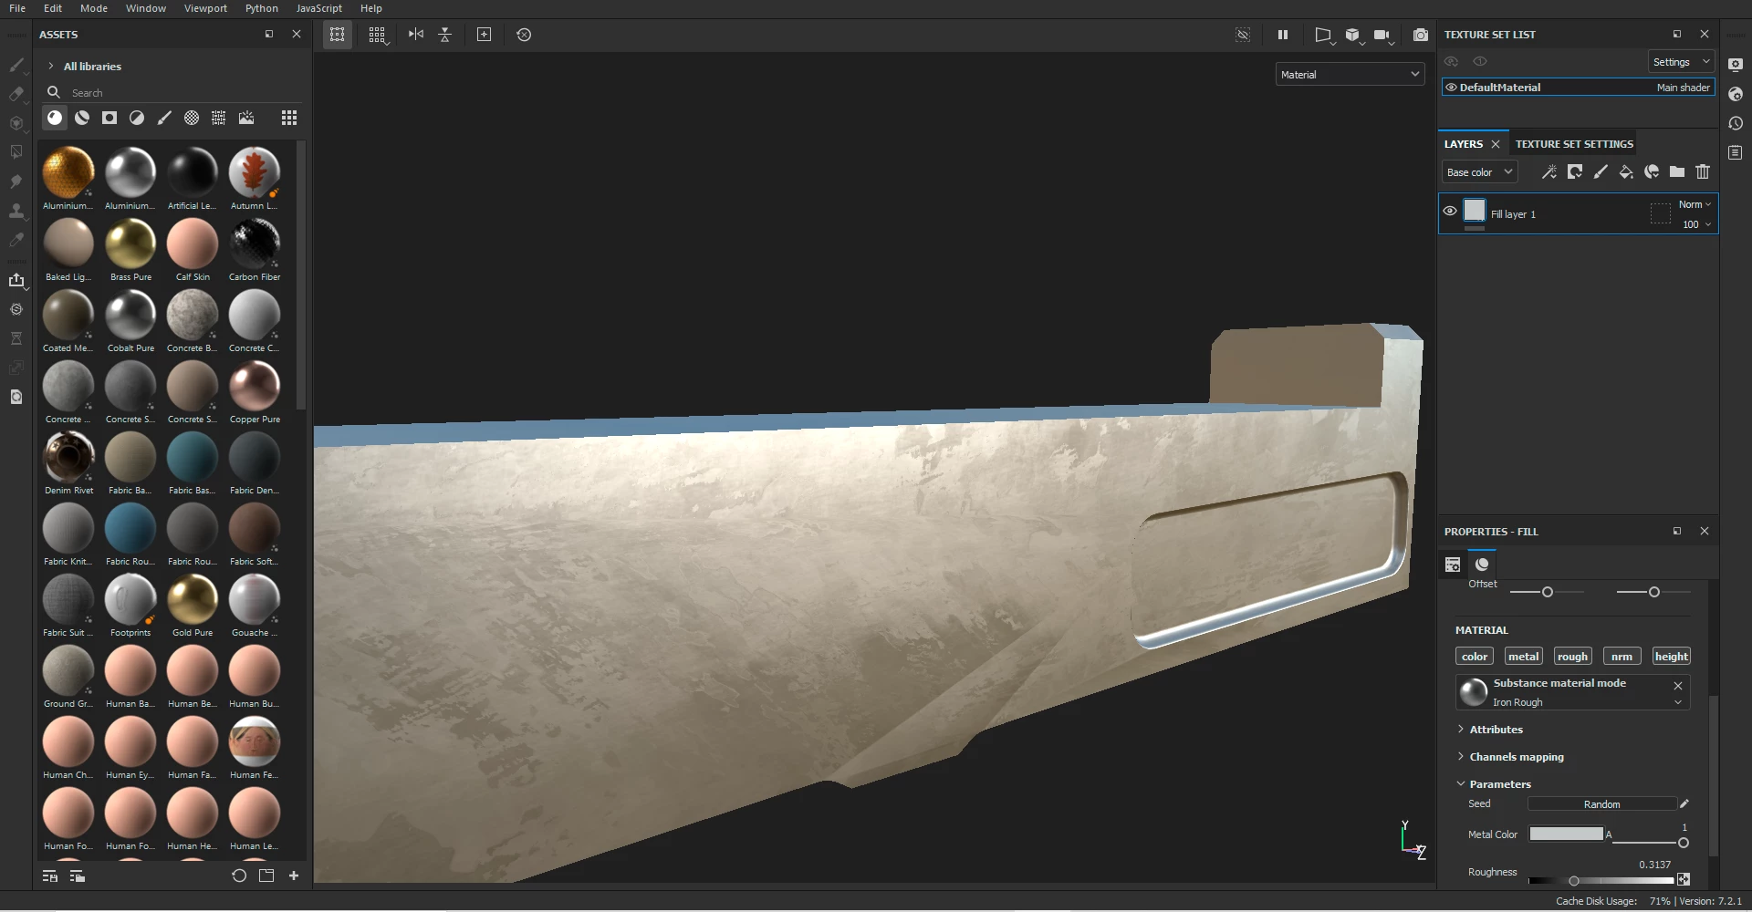This screenshot has width=1752, height=912.
Task: Open the Metal Color swatch
Action: click(1566, 834)
